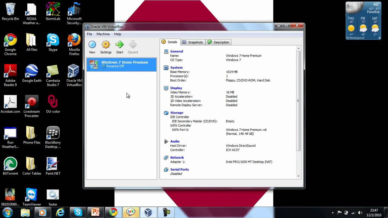Click the Google Talk taskbar icon
Image resolution: width=388 pixels, height=218 pixels.
point(131,212)
